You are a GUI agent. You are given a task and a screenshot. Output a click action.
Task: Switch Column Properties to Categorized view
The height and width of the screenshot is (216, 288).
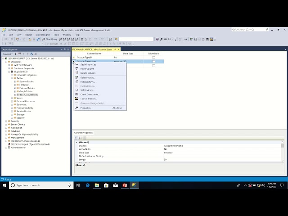[76, 138]
